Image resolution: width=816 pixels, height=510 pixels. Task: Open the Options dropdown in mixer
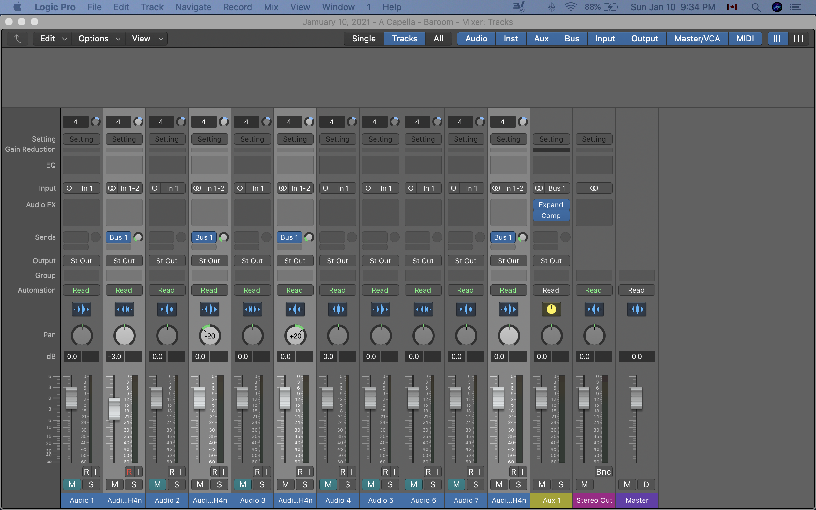click(x=99, y=39)
